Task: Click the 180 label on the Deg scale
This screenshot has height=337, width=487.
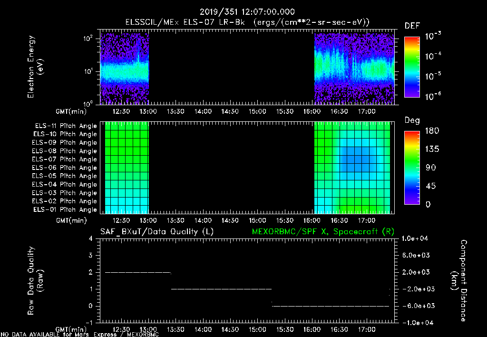Action: pos(432,131)
